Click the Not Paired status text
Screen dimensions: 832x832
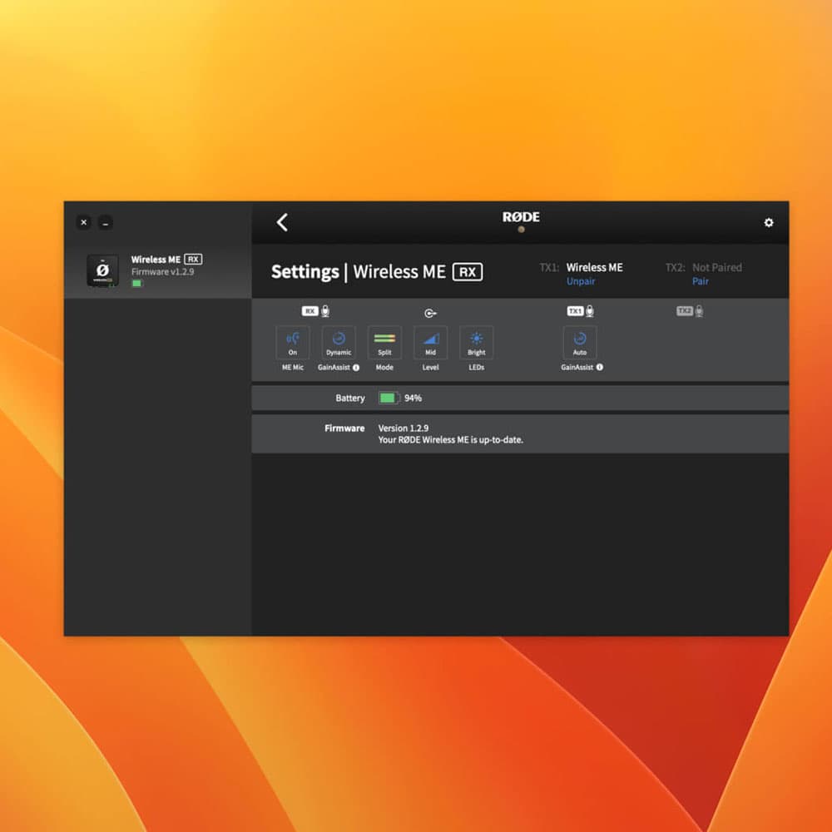pos(717,267)
